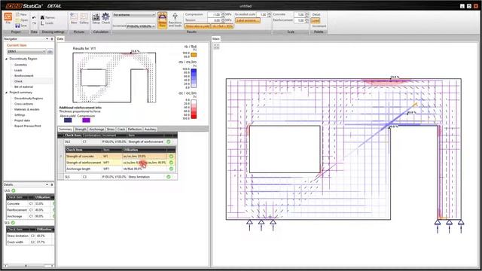Open the Current item dropdown in Navigator

26,51
